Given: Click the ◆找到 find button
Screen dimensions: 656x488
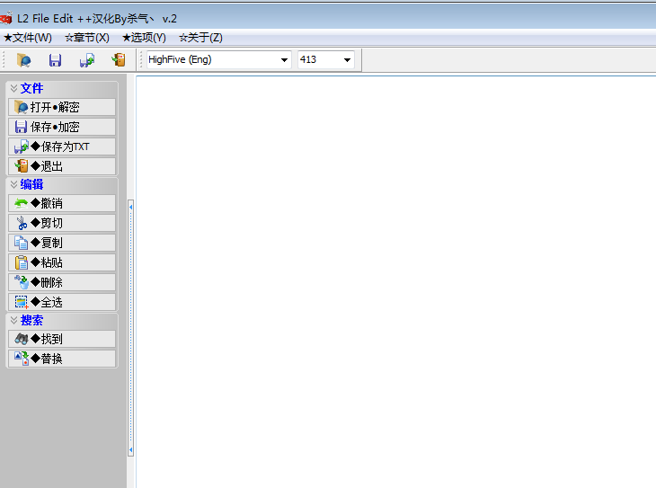Looking at the screenshot, I should [62, 339].
